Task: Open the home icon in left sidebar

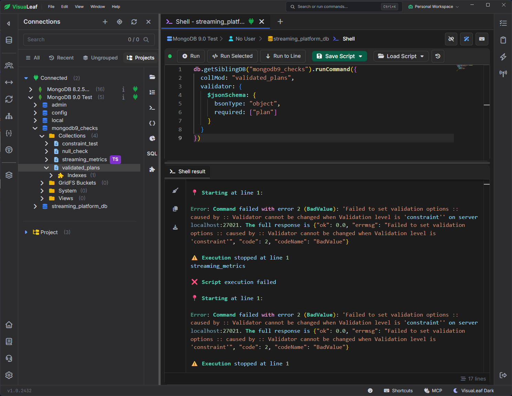Action: [x=9, y=325]
